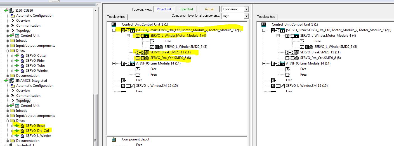This screenshot has height=146, width=394.
Task: Collapse the Motor_Module_2, Motor_Module_3 node in center tree
Action: tap(114, 30)
